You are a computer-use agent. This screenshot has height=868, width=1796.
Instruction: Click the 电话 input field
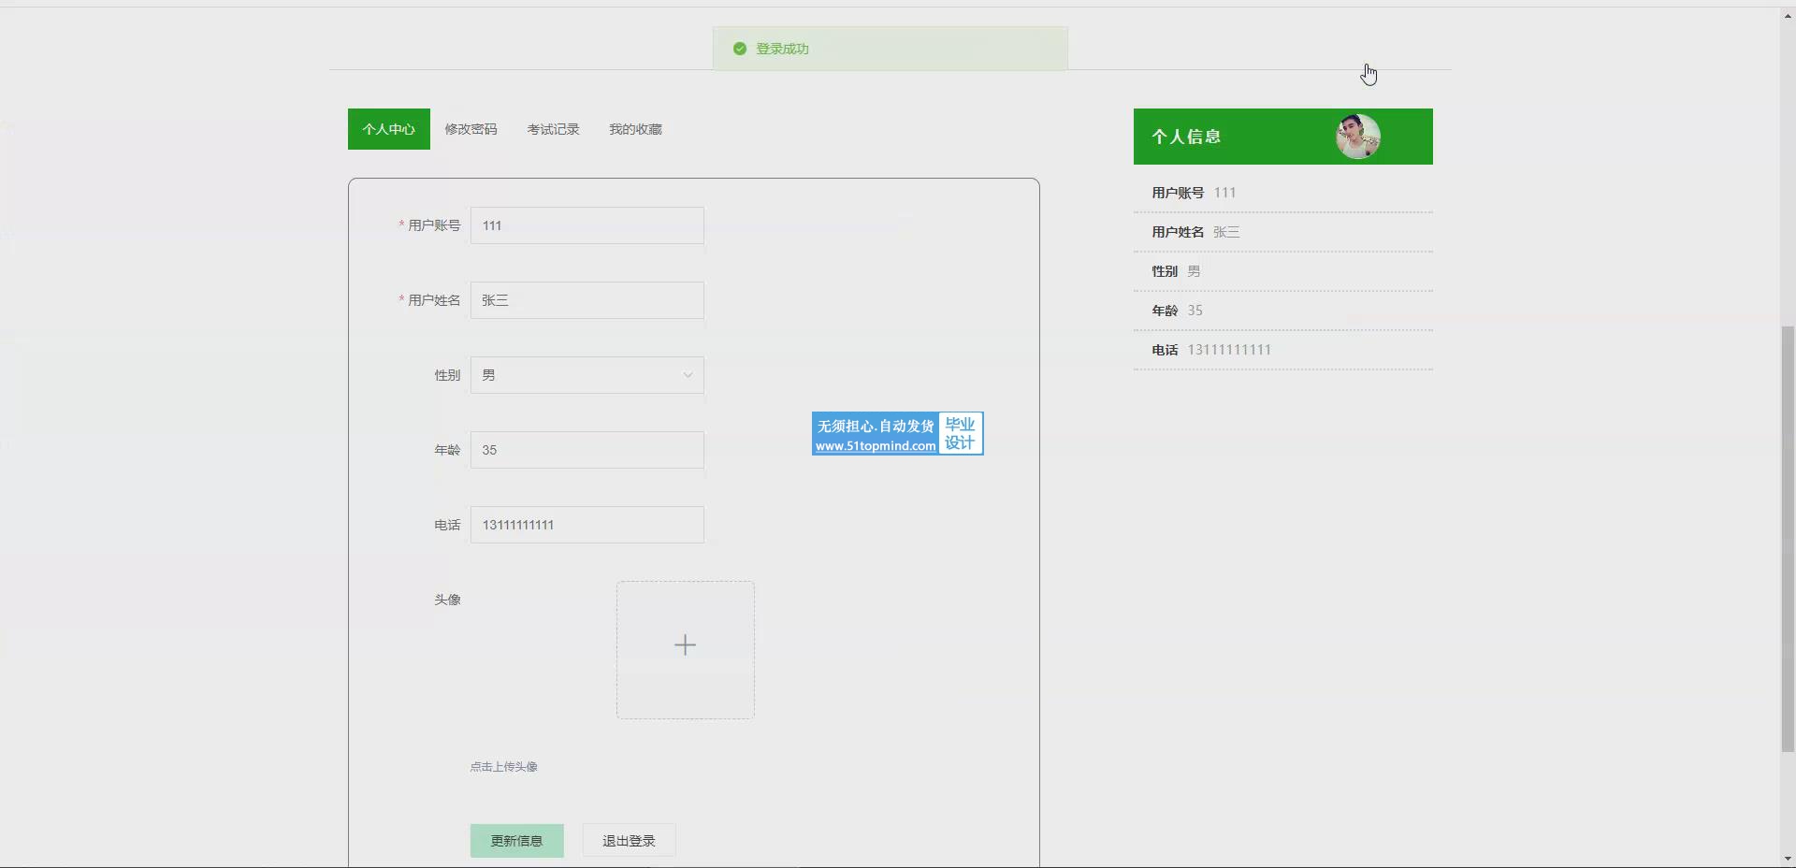(x=587, y=525)
